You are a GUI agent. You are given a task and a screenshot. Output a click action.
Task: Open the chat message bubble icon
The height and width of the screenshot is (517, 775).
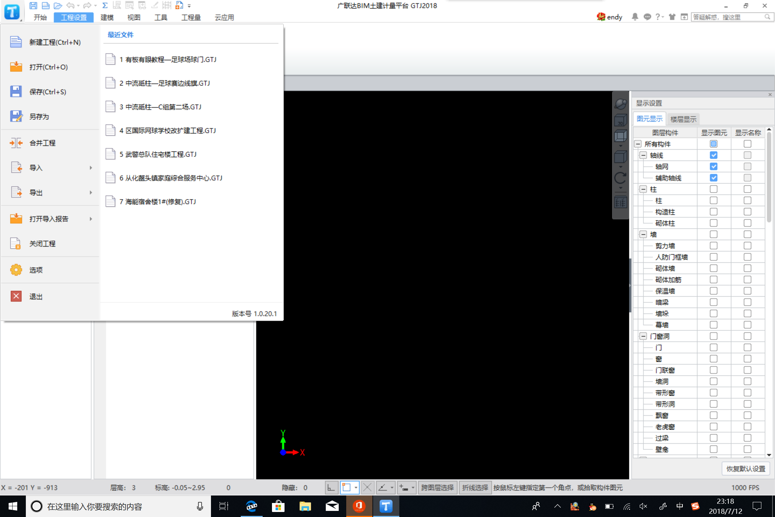[647, 17]
